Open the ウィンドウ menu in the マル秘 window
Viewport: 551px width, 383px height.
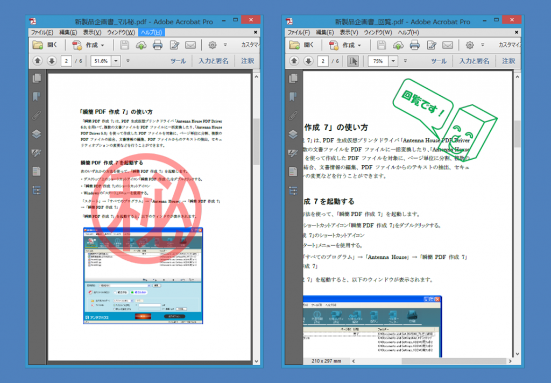(121, 32)
